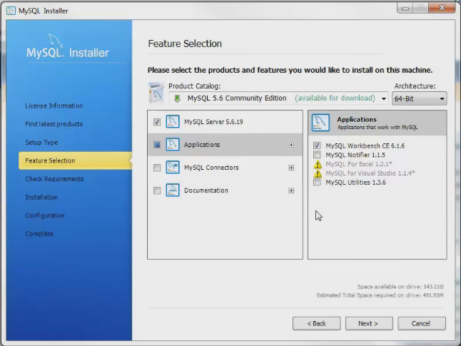Image resolution: width=461 pixels, height=346 pixels.
Task: Click the Documentation category icon
Action: pyautogui.click(x=172, y=190)
